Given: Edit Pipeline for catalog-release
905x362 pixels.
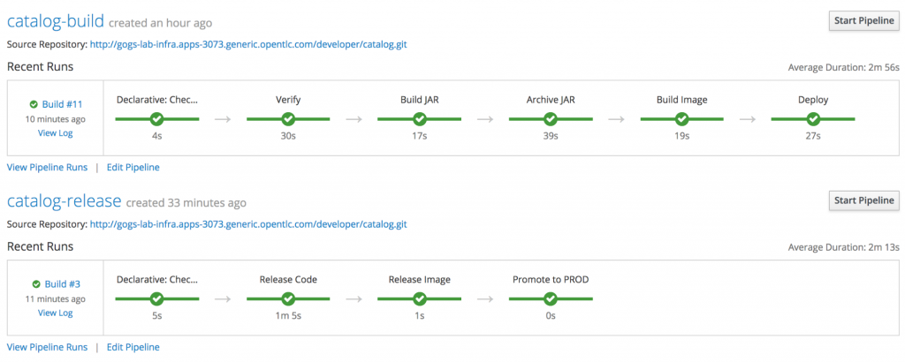Looking at the screenshot, I should tap(133, 347).
